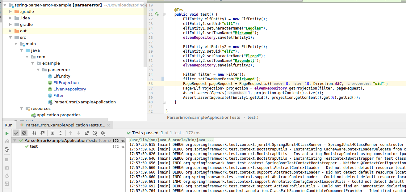Toggle Show Ignored tests filter

click(24, 133)
